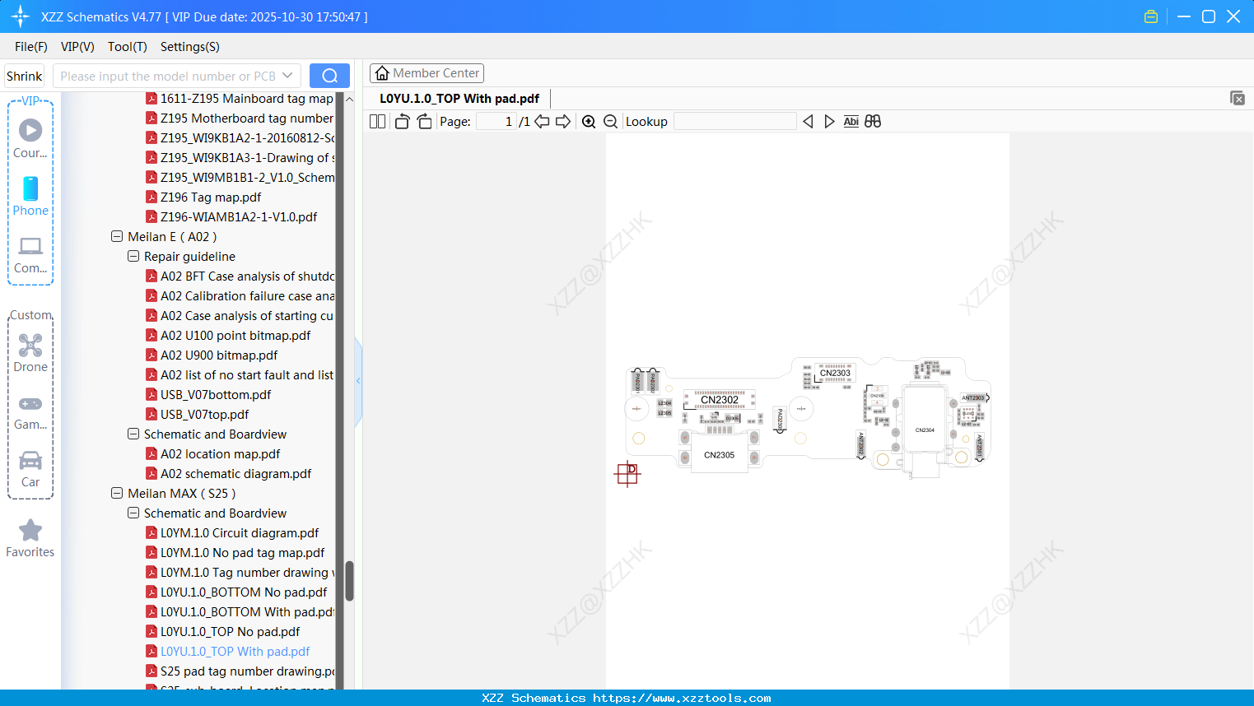This screenshot has width=1254, height=706.
Task: Find previous lookup result triangle
Action: point(808,122)
